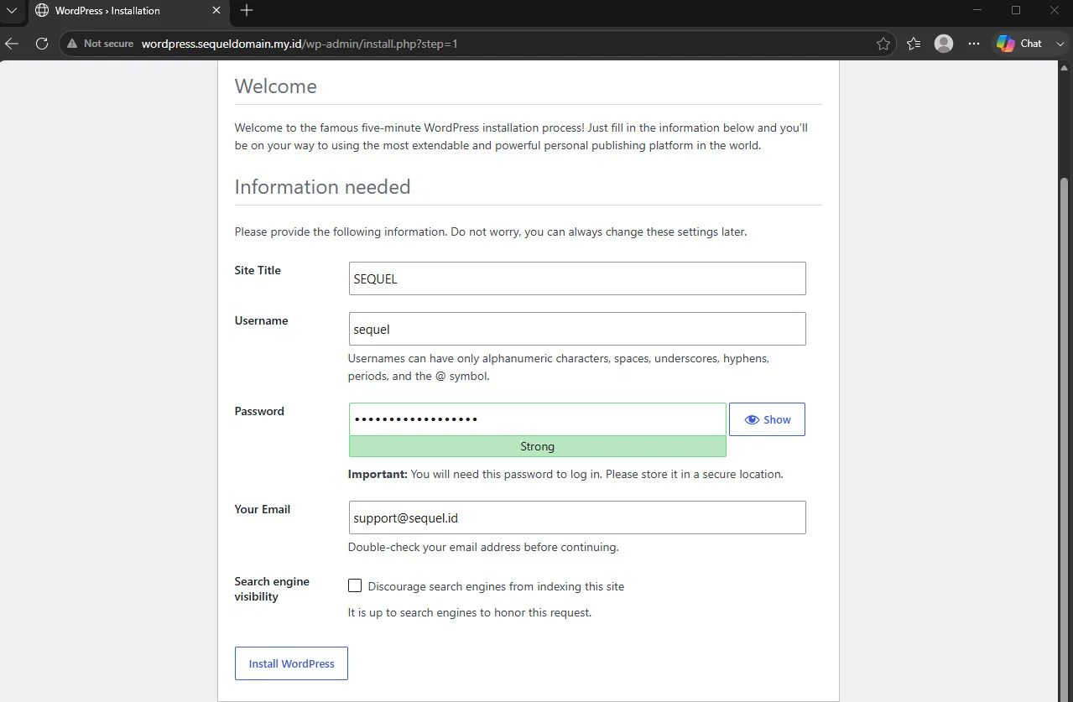Click the Strong password strength bar

(538, 446)
